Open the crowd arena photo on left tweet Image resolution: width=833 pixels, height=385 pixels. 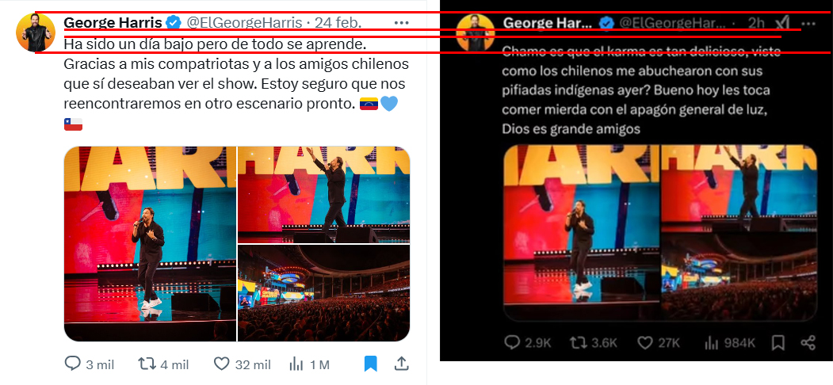[323, 293]
